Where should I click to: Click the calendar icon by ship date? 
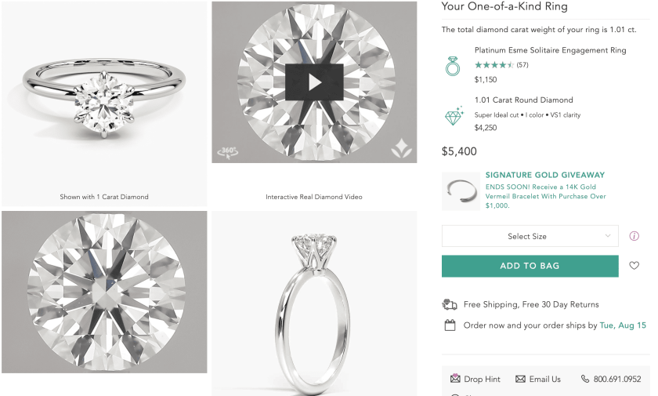(x=450, y=325)
